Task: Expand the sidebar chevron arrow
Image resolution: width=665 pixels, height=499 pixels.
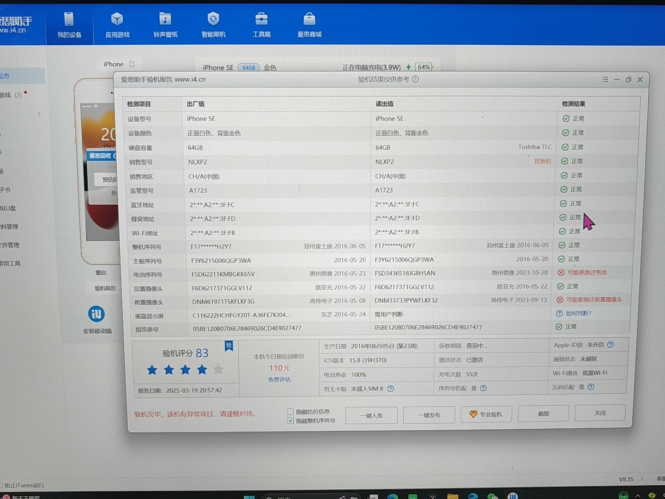Action: point(39,114)
